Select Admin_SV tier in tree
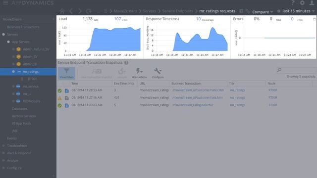 [30, 57]
